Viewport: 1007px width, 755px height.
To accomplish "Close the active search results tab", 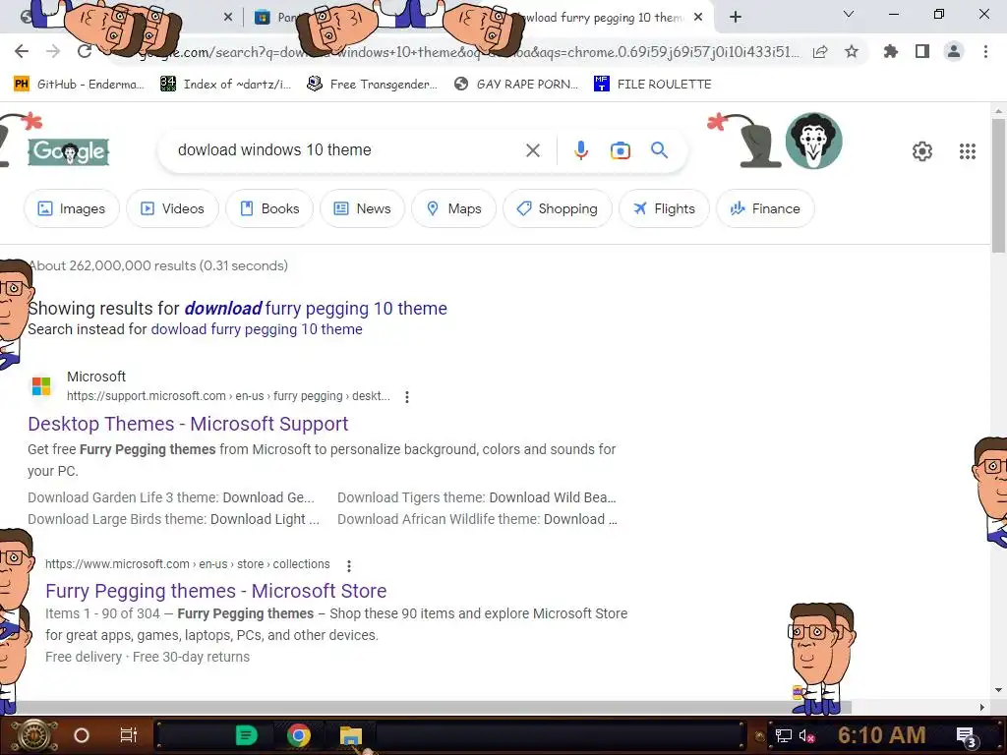I will tap(698, 18).
